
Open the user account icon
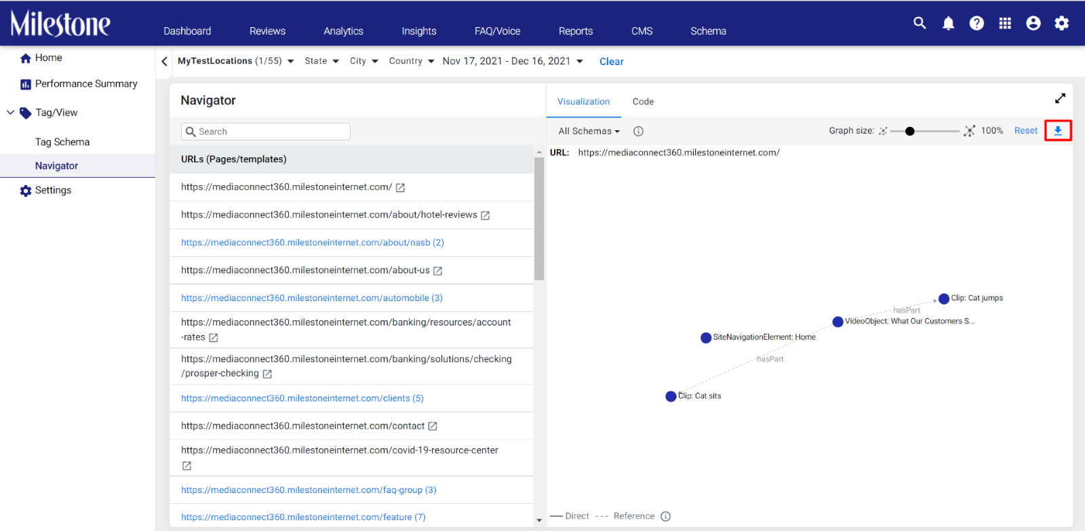point(1033,24)
